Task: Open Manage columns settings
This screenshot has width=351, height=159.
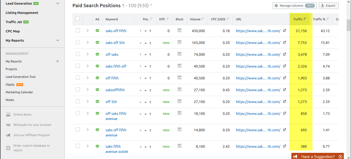Action: [x=294, y=5]
